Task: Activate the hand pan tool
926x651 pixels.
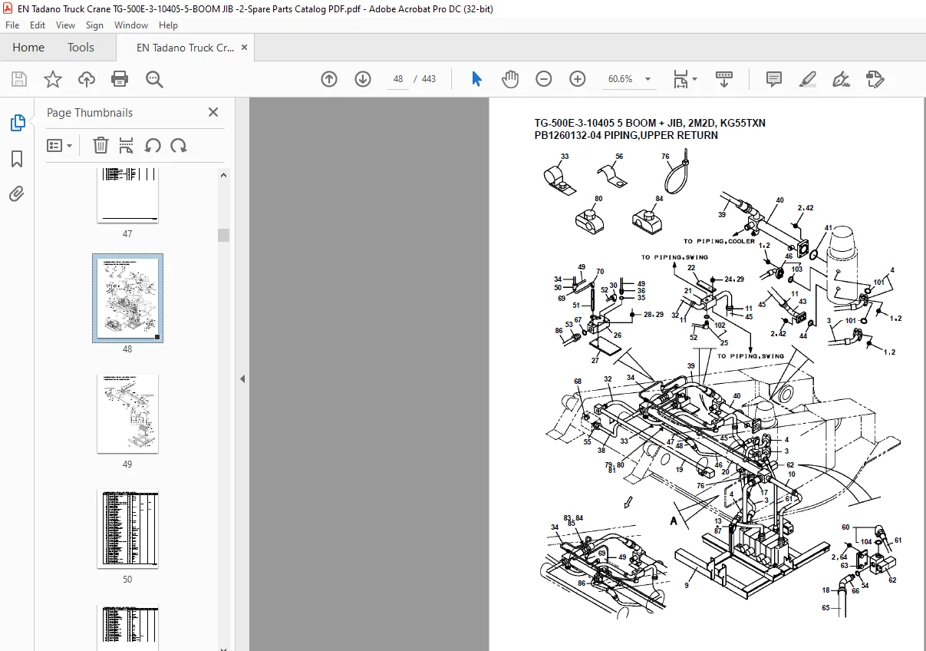Action: pos(510,79)
